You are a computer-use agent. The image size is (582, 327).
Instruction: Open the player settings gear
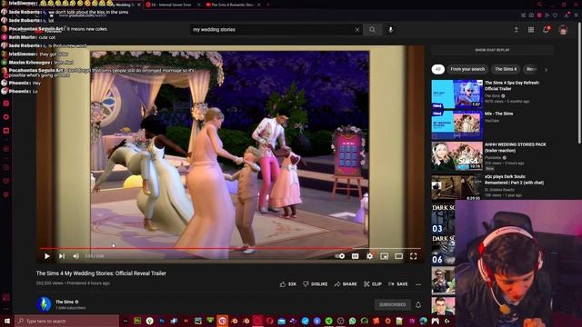tap(370, 256)
